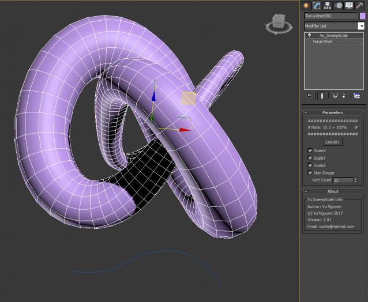The width and height of the screenshot is (368, 302).
Task: Collapse the Parameters rollout
Action: pos(333,112)
